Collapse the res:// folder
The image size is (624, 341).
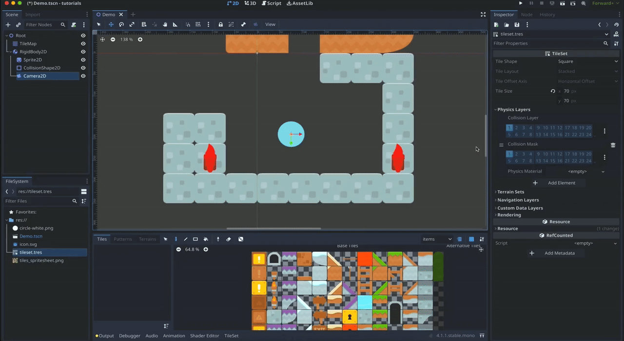click(6, 220)
